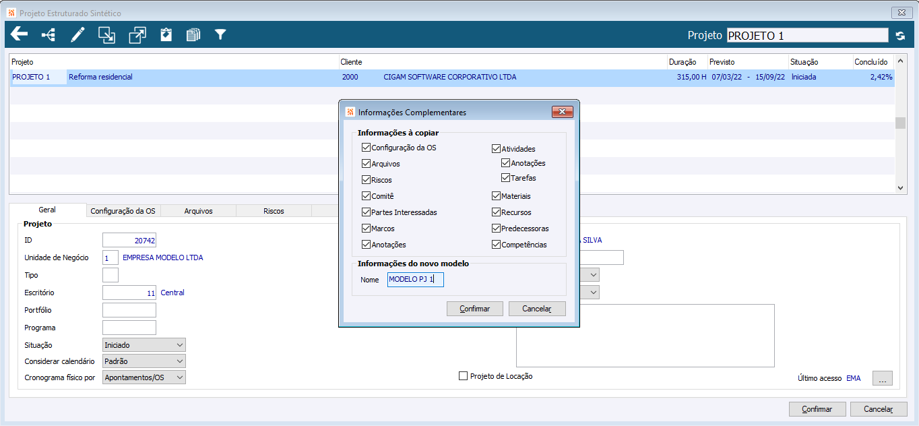The image size is (919, 426).
Task: Switch to the Configuração da OS tab
Action: [x=123, y=211]
